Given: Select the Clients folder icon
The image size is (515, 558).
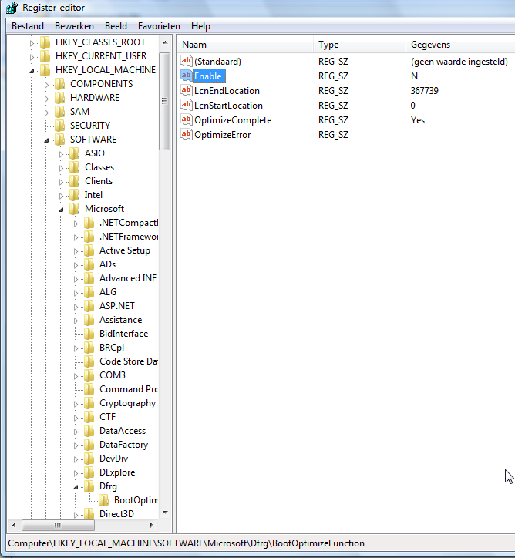Looking at the screenshot, I should coord(74,181).
